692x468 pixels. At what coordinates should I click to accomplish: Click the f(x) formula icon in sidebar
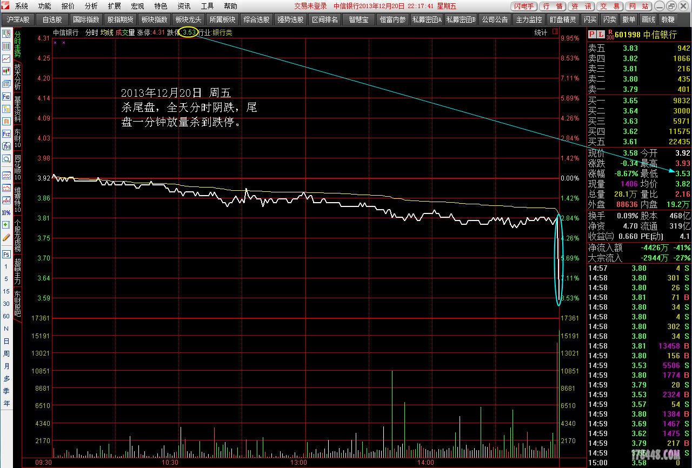tap(6, 146)
